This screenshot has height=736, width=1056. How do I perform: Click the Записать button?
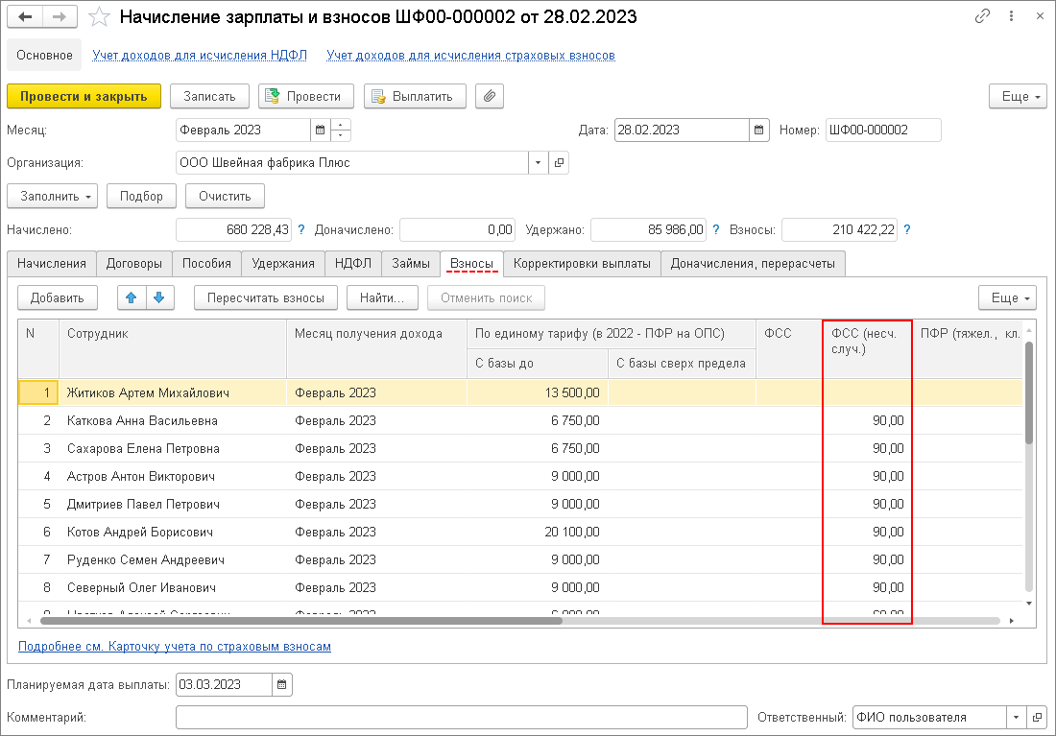209,96
